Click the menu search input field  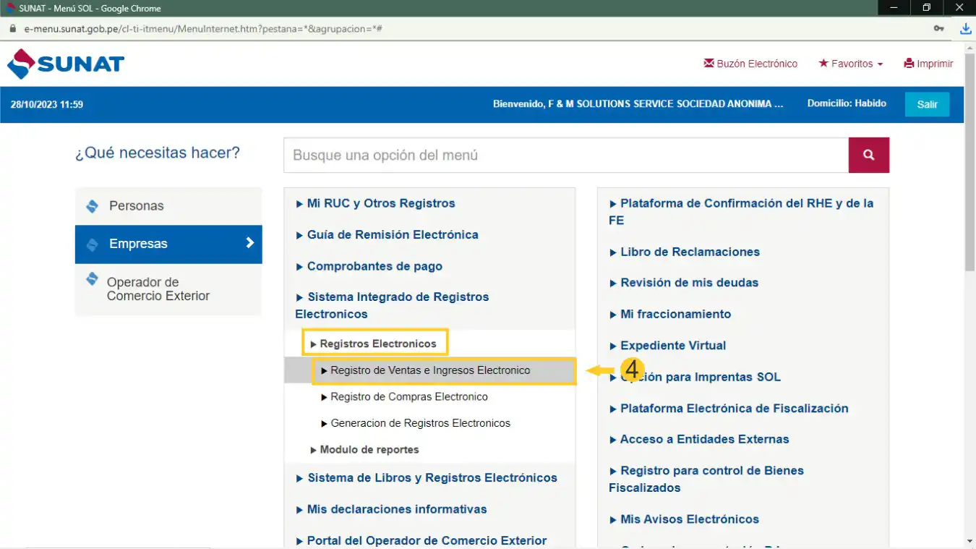click(x=565, y=155)
